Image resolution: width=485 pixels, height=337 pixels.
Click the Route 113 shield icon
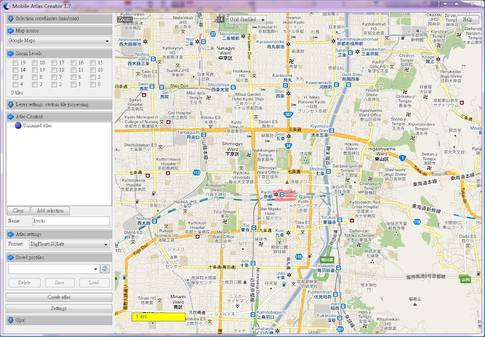click(x=196, y=173)
